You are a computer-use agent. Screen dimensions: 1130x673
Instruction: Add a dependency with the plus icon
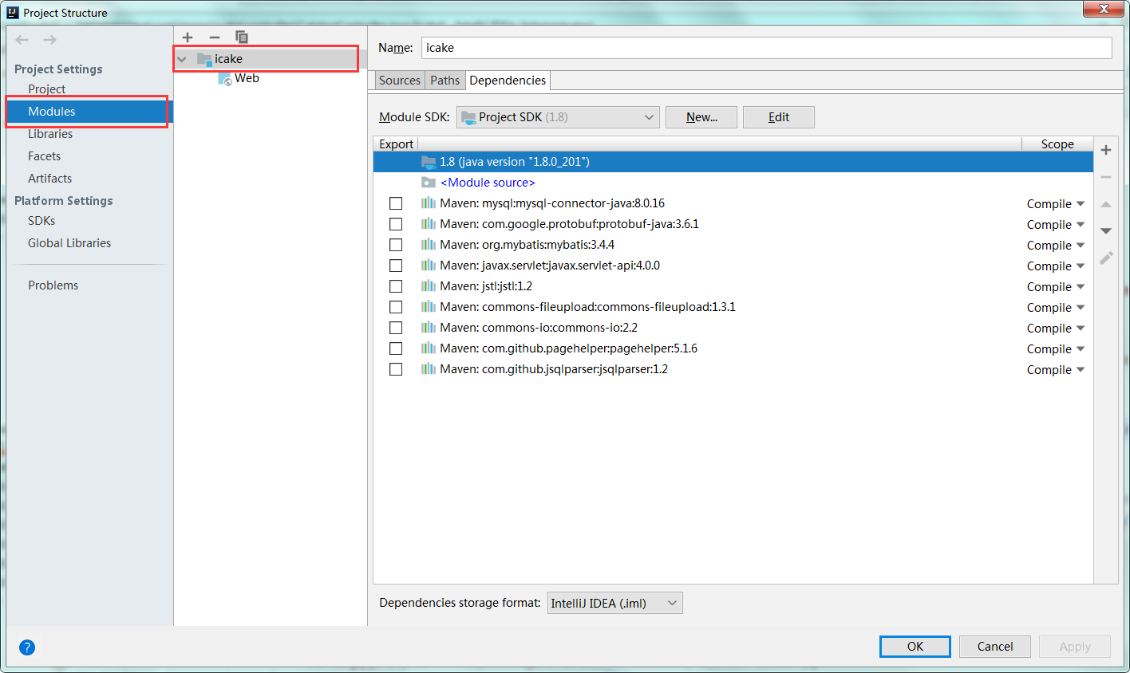point(1106,150)
